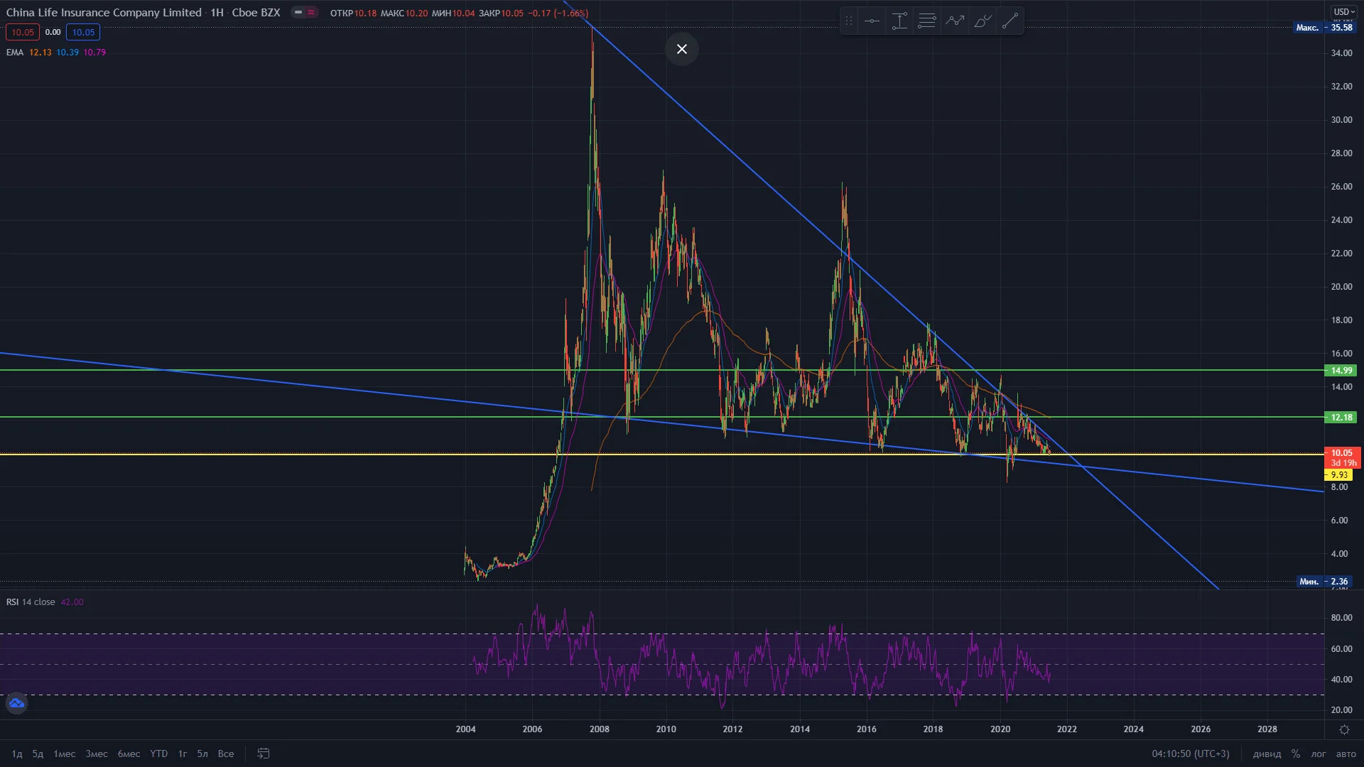
Task: Set time range to 5д
Action: [38, 754]
